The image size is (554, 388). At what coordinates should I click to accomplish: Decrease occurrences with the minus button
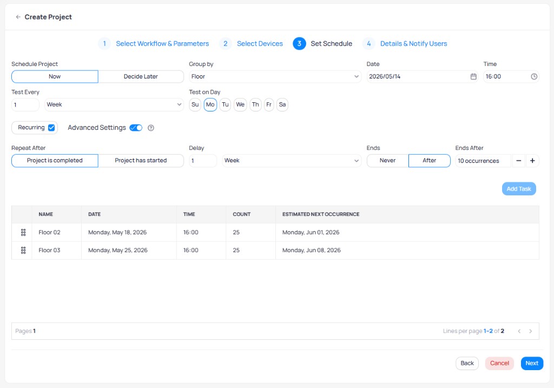[518, 161]
